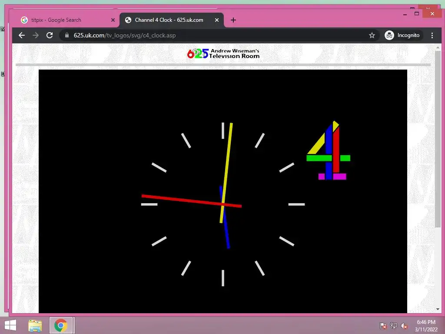Open the Windows Start button

click(x=10, y=325)
